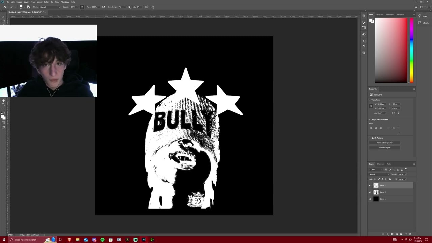The width and height of the screenshot is (432, 243).
Task: Switch to the Channels tab
Action: 380,164
